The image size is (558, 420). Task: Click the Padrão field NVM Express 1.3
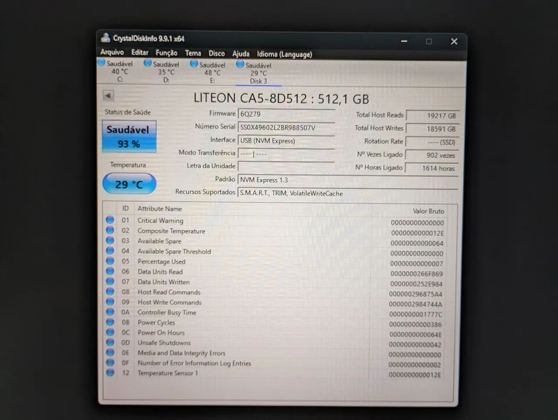(347, 180)
